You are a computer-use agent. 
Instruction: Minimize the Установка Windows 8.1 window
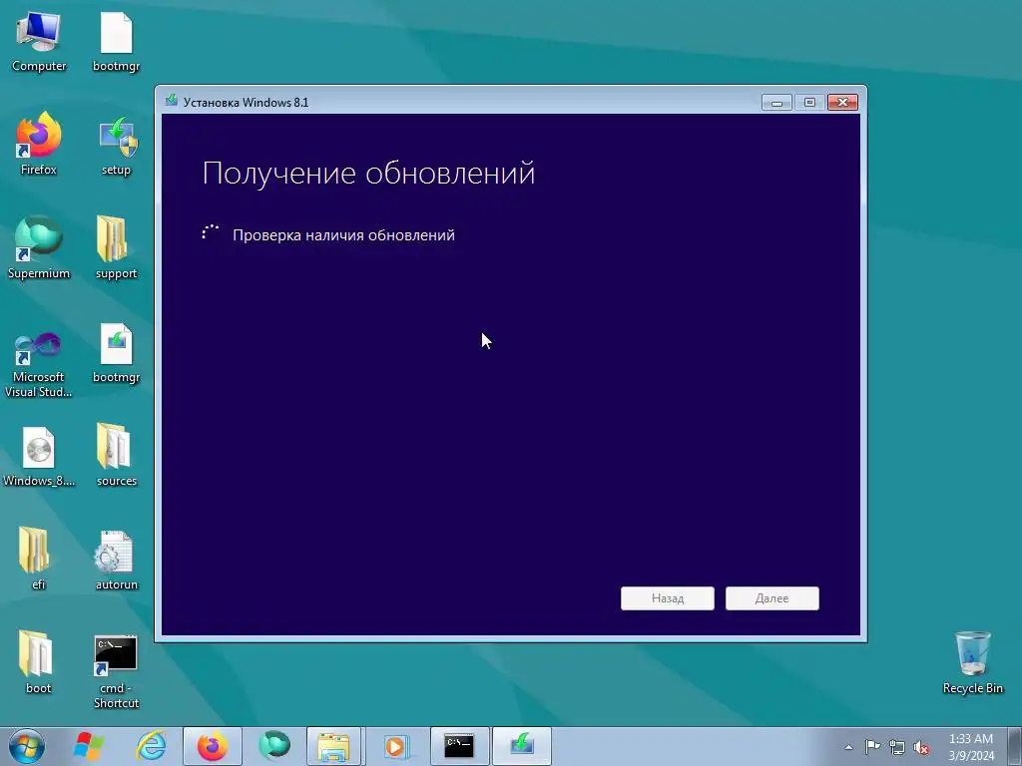coord(776,103)
